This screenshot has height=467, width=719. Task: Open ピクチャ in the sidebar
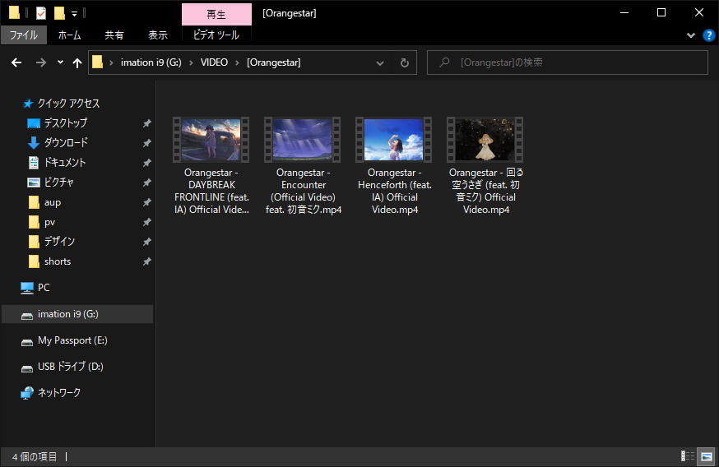58,182
